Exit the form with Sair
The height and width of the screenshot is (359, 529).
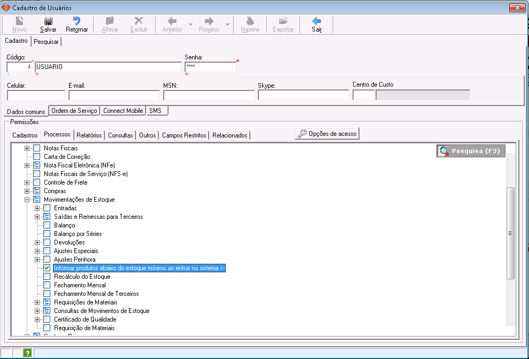[x=317, y=25]
